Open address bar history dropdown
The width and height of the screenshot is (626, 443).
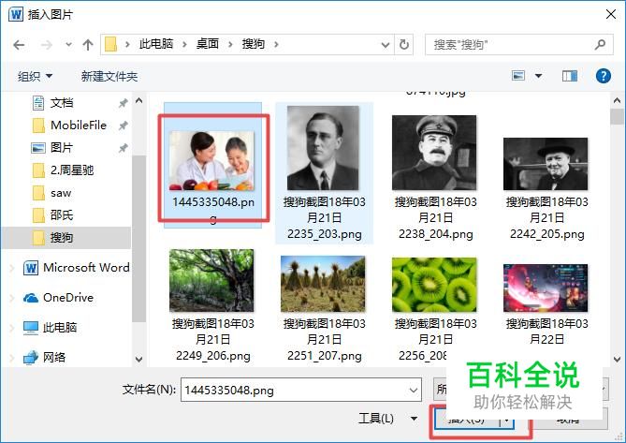click(386, 45)
